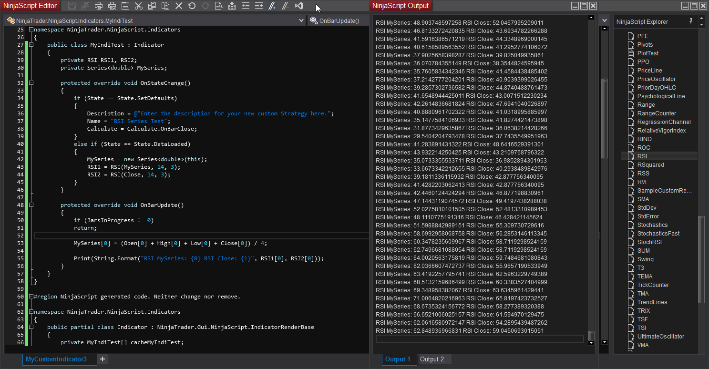Add a new editor tab with plus button
This screenshot has width=709, height=369.
click(103, 359)
